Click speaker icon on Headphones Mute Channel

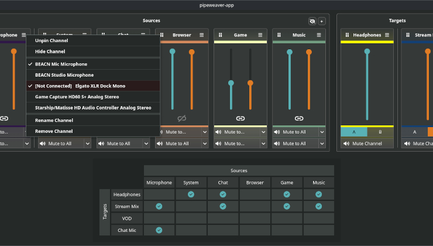tap(346, 143)
